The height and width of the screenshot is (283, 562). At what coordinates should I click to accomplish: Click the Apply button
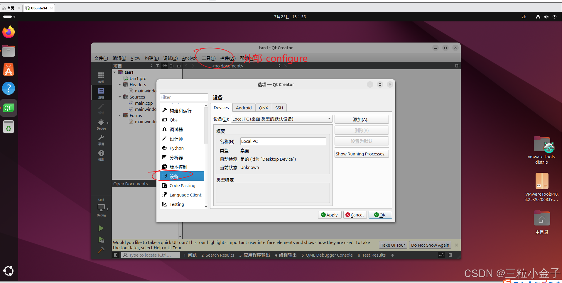[x=330, y=215]
